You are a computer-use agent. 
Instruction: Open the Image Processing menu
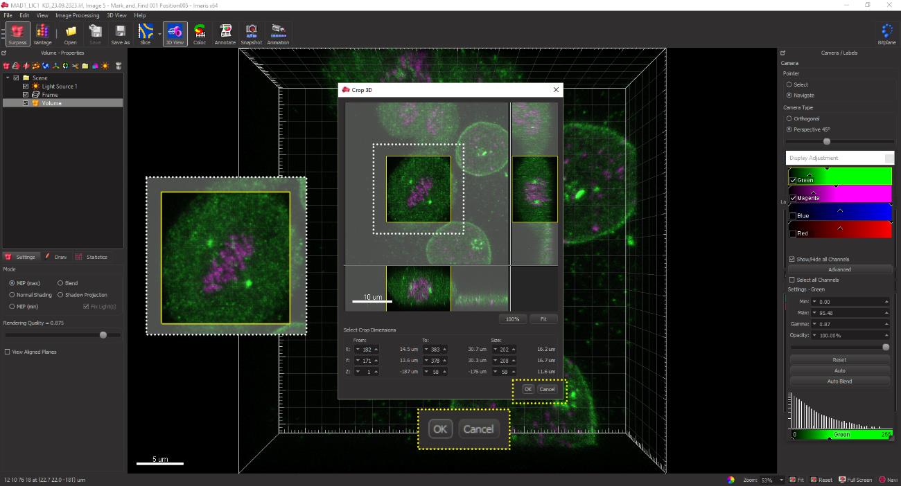coord(77,15)
